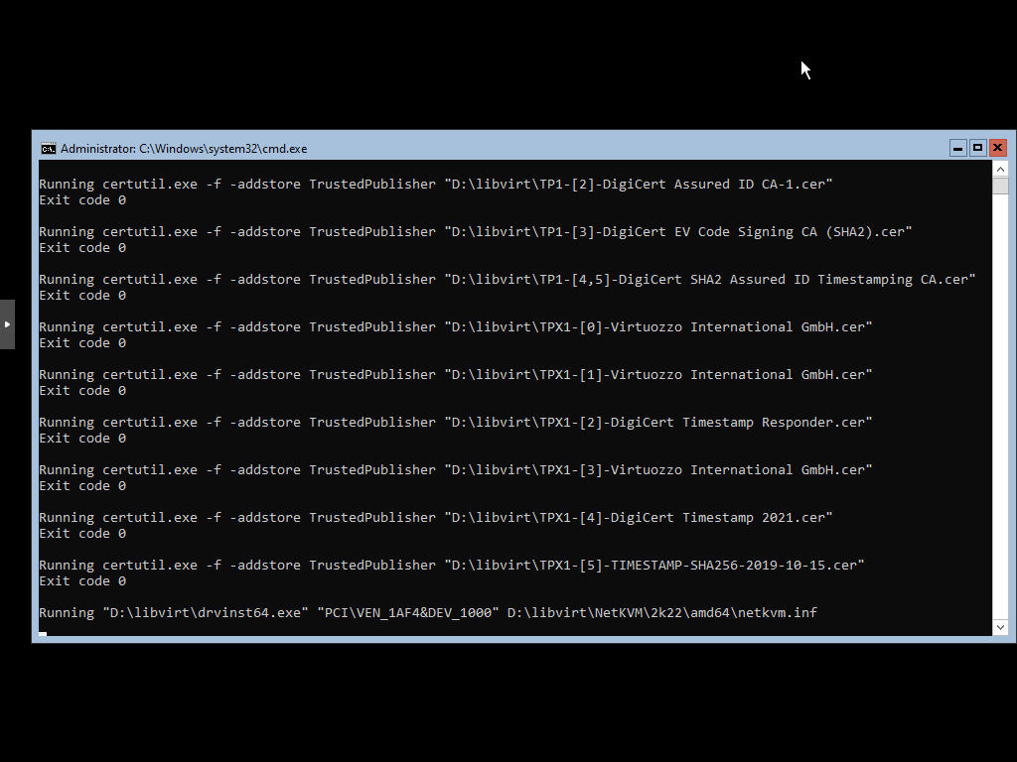
Task: Click the TPX1-[0]-Virtuozzo International GmbH line
Action: [x=455, y=326]
